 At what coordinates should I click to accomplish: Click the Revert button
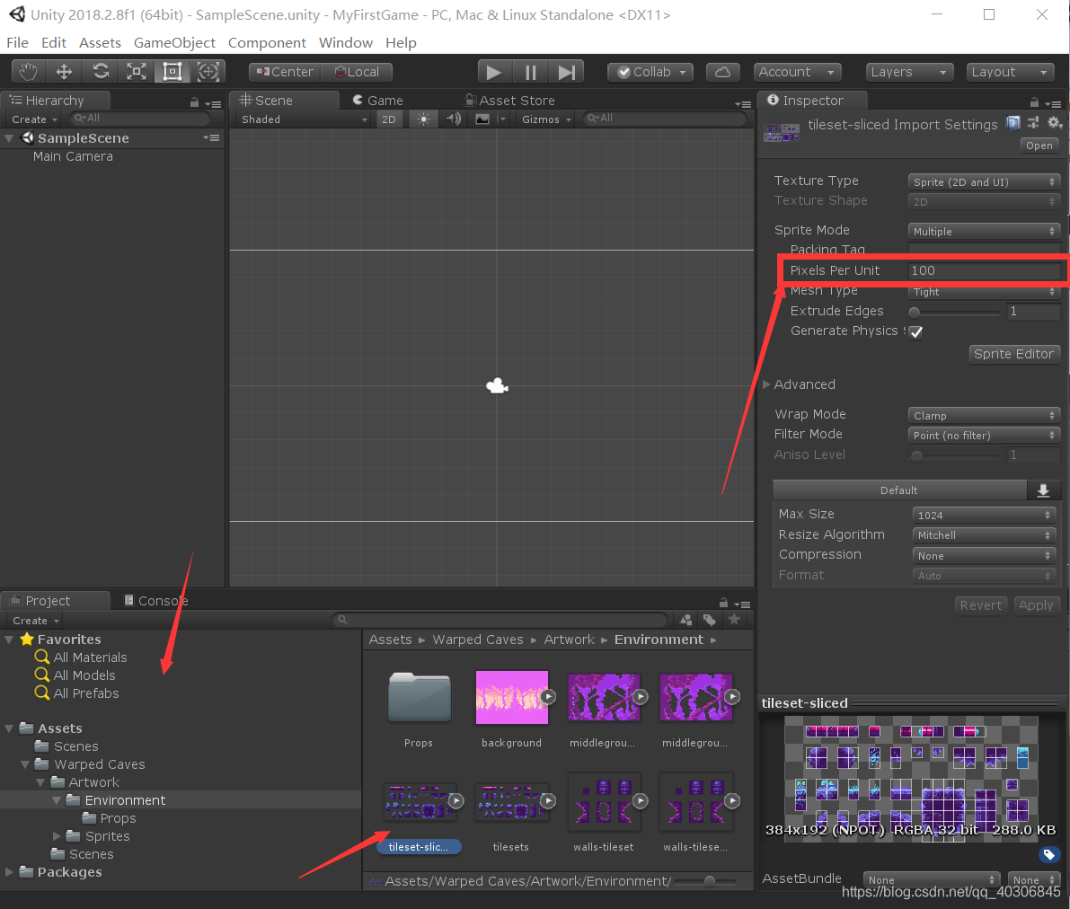[980, 605]
